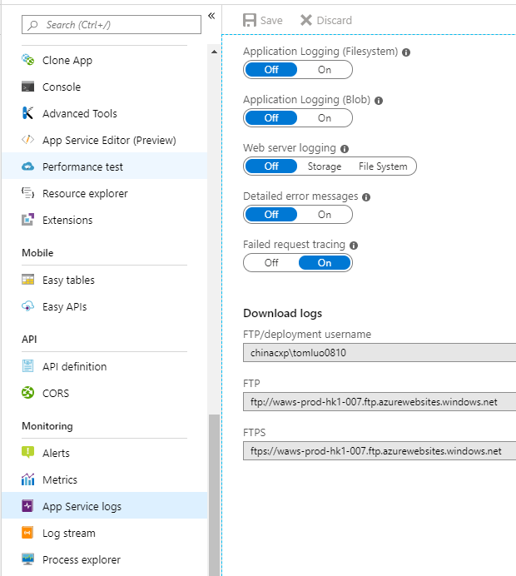Click the Resource explorer icon
This screenshot has height=576, width=516.
click(28, 193)
